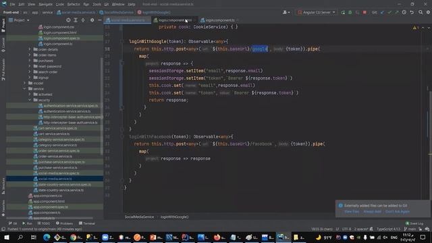Screen dimensions: 432x243
Task: Click the Select Opened File locate icon
Action: tap(68, 20)
